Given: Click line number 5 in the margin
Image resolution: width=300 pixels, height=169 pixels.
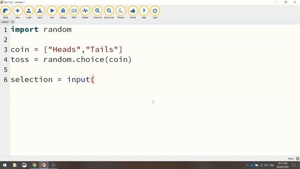Looking at the screenshot, I should click(x=6, y=69).
